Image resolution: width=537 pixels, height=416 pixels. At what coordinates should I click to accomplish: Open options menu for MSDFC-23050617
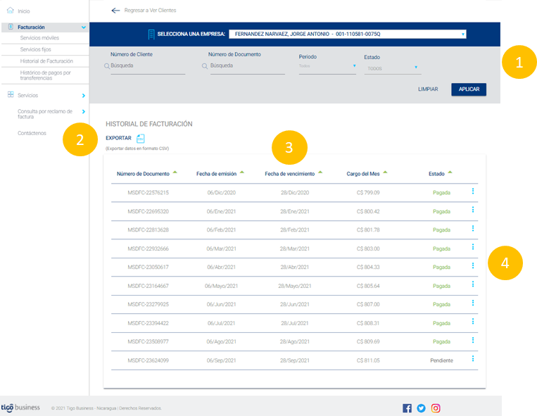[x=473, y=265]
